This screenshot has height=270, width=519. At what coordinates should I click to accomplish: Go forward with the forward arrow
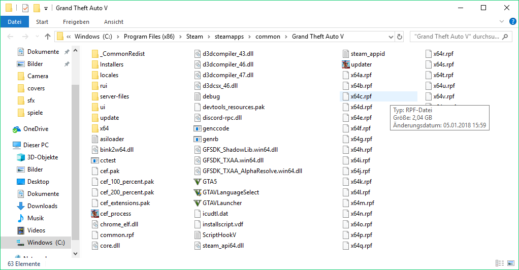[x=25, y=37]
